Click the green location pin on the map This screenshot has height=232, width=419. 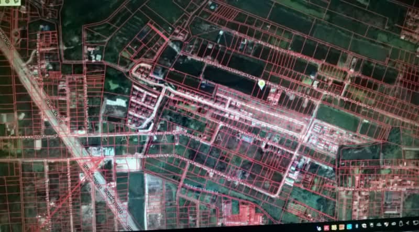[261, 85]
